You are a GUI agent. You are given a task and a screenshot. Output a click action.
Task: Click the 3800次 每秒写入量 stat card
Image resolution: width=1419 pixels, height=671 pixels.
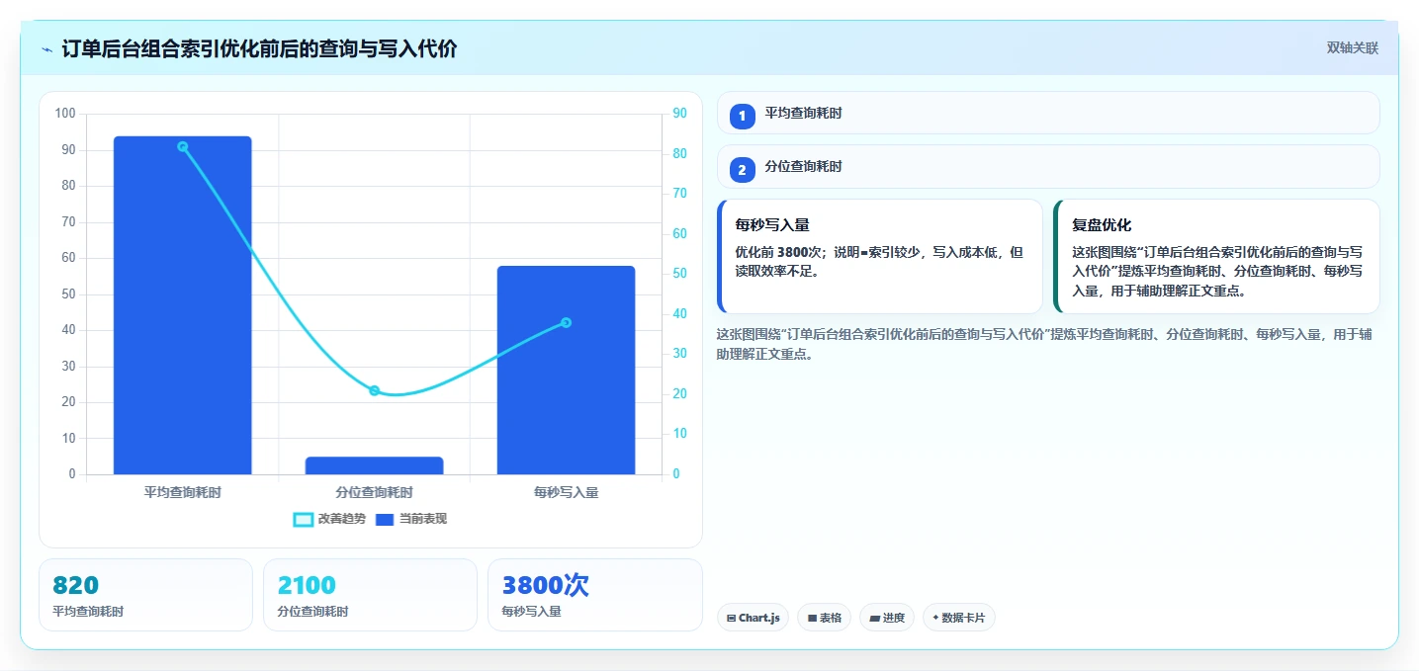pos(595,595)
